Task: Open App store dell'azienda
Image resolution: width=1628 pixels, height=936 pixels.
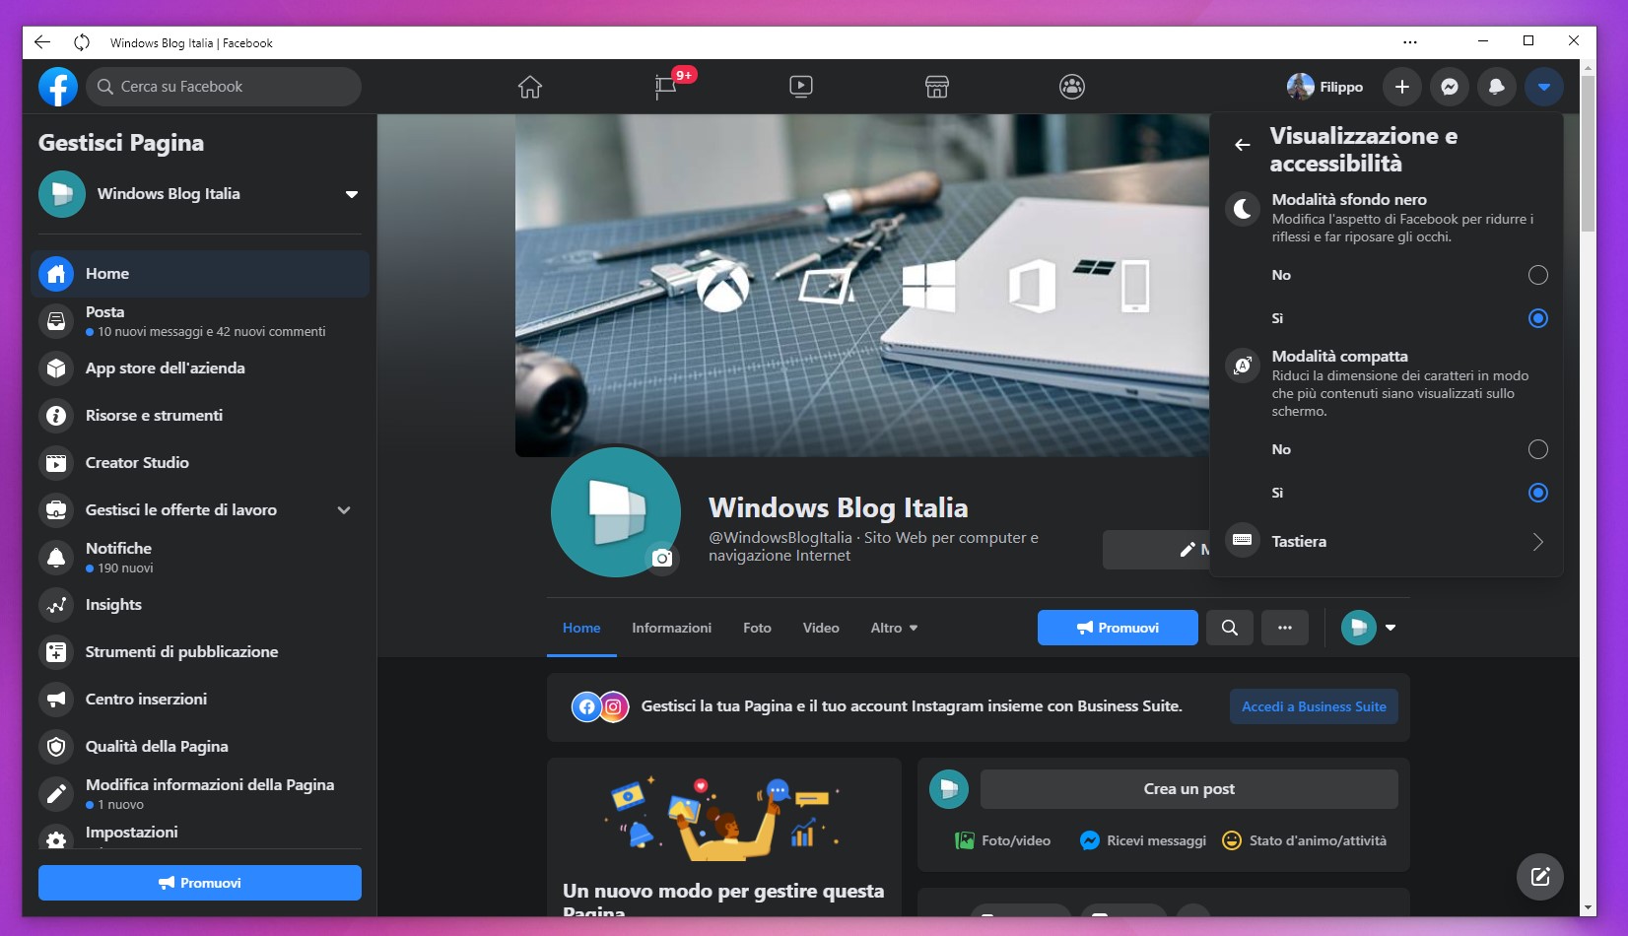Action: point(200,368)
